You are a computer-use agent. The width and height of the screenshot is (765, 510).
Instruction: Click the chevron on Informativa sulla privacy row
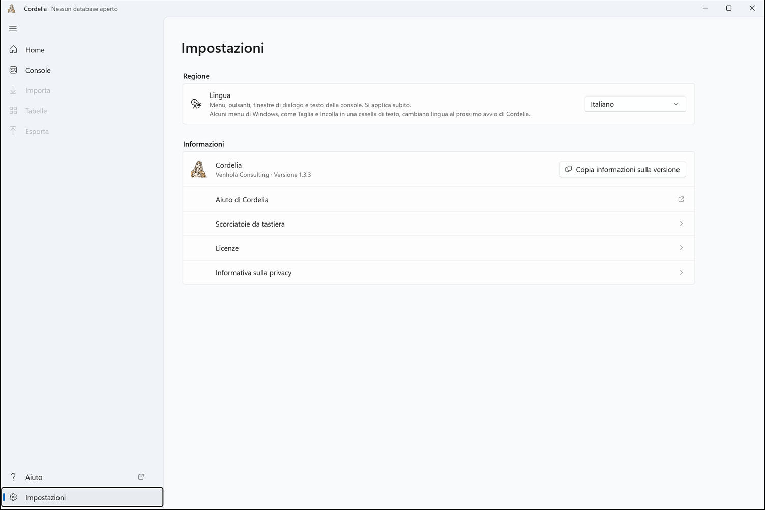point(681,272)
